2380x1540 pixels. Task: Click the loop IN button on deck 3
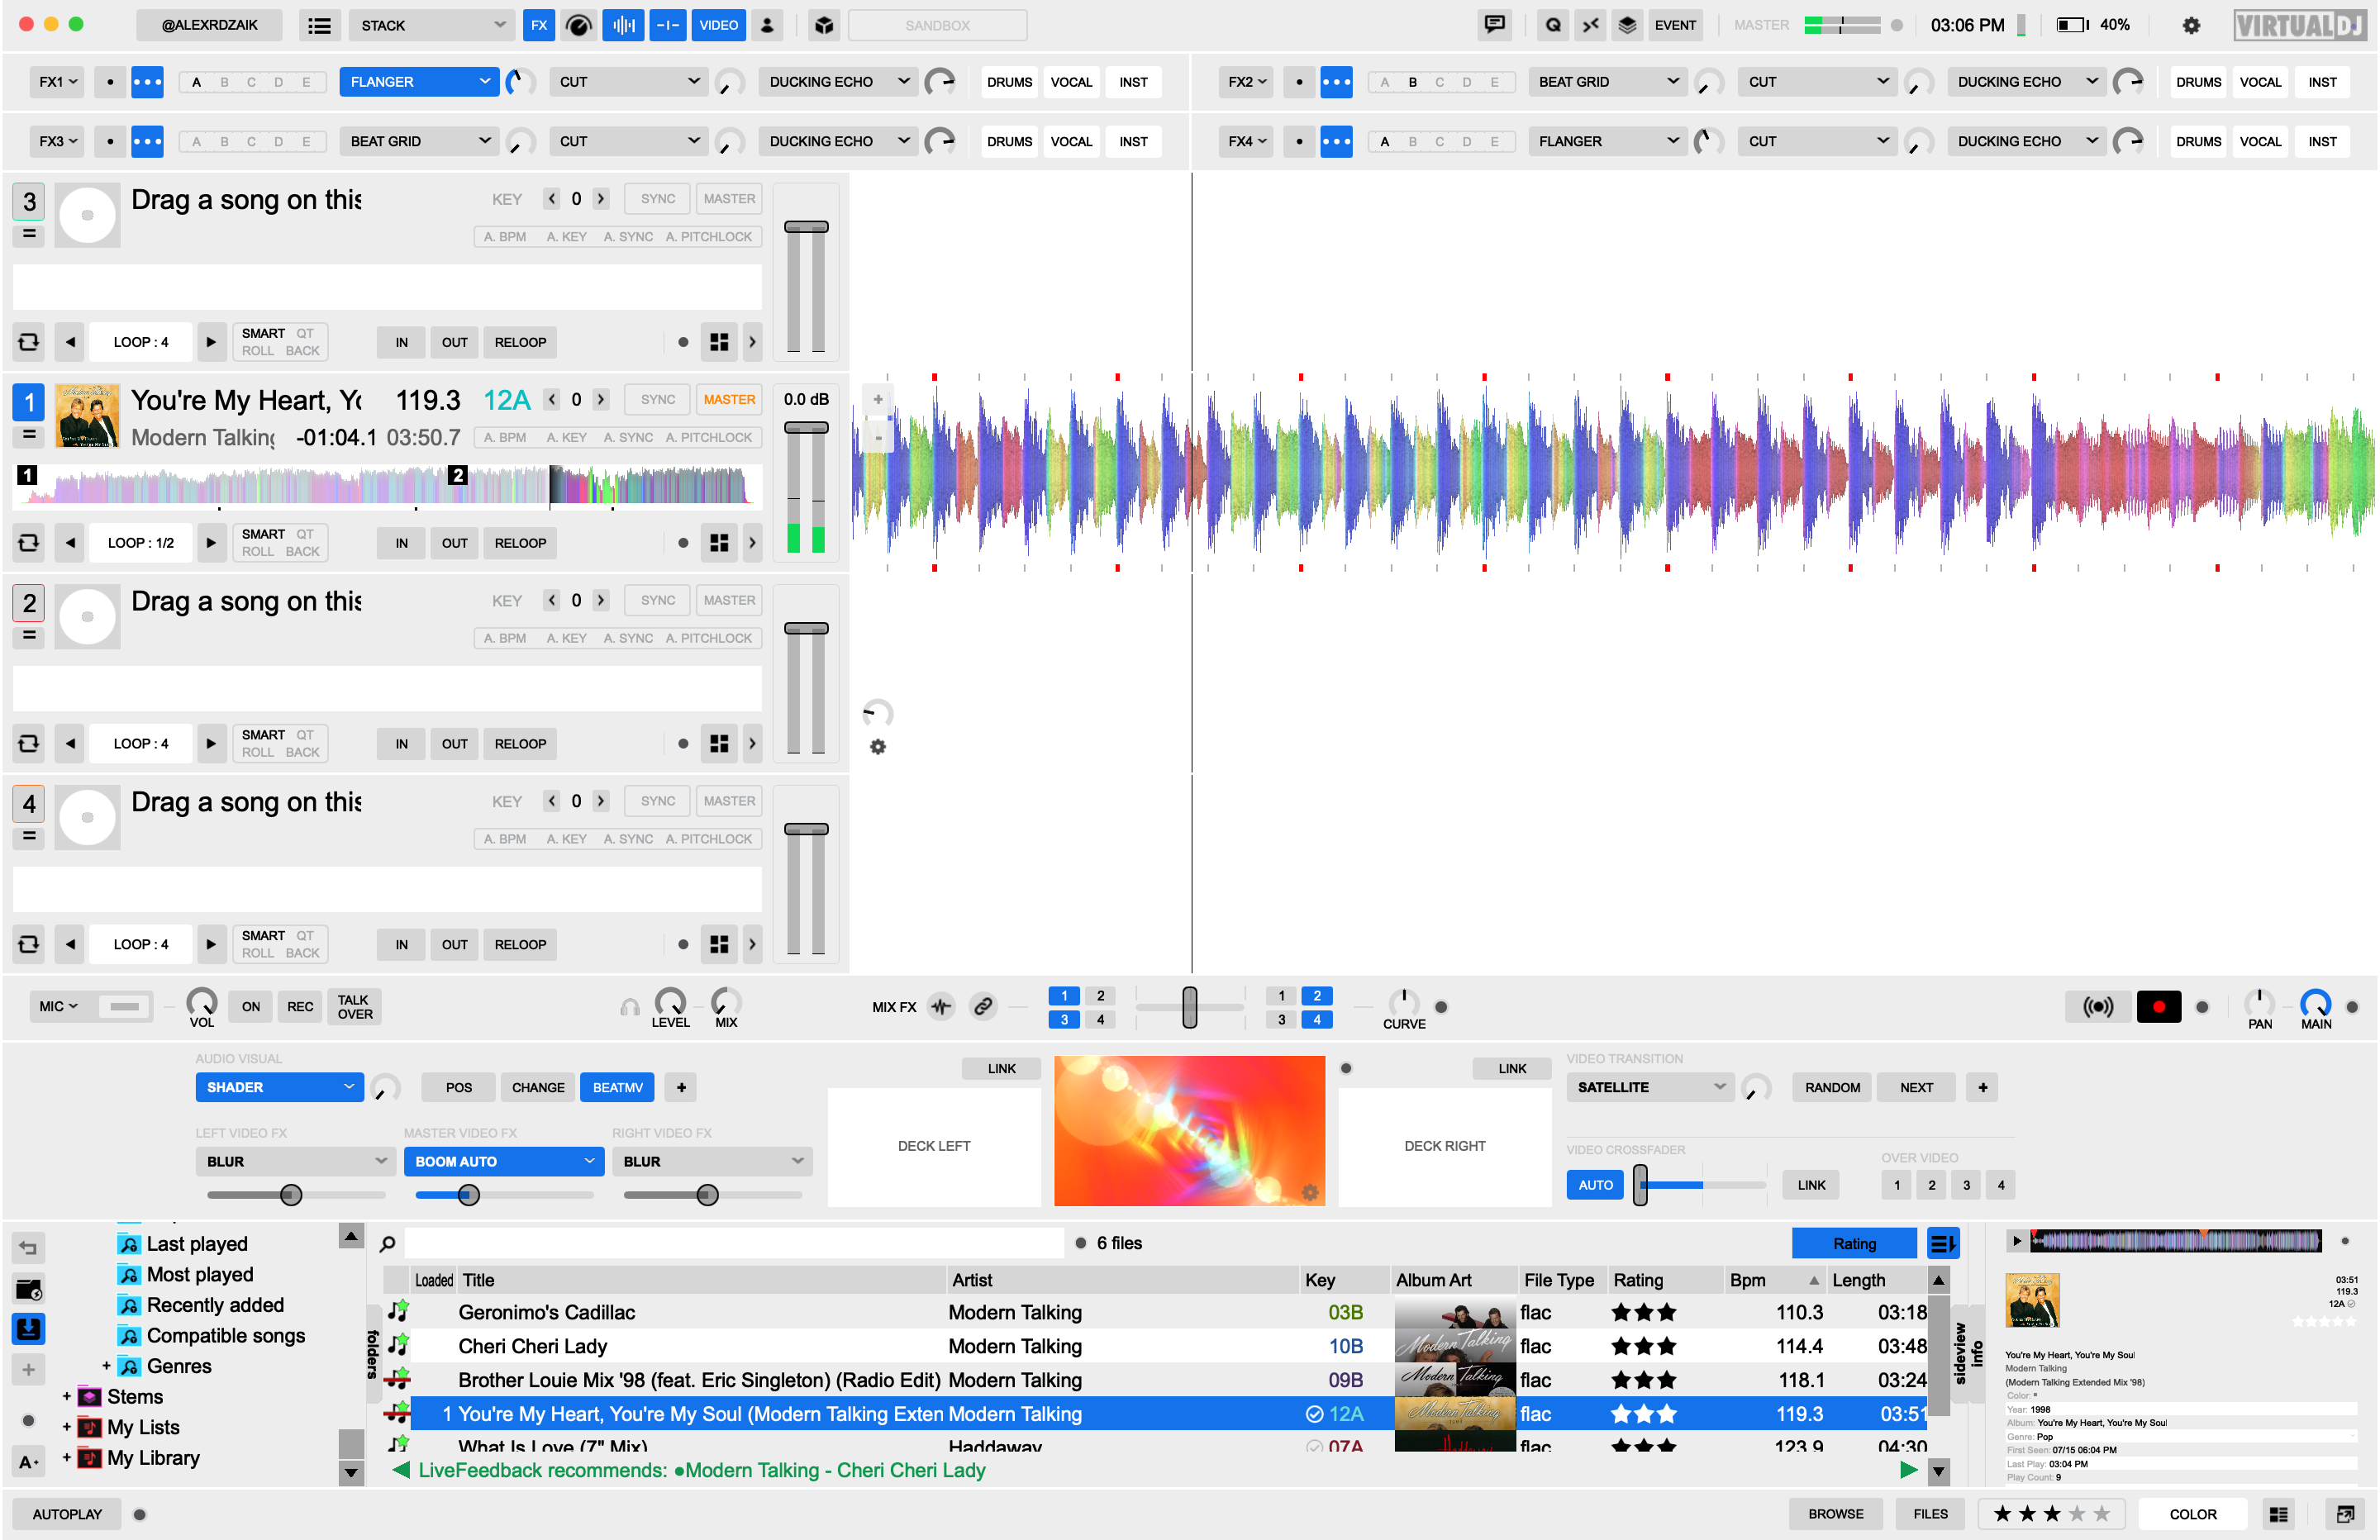click(401, 342)
